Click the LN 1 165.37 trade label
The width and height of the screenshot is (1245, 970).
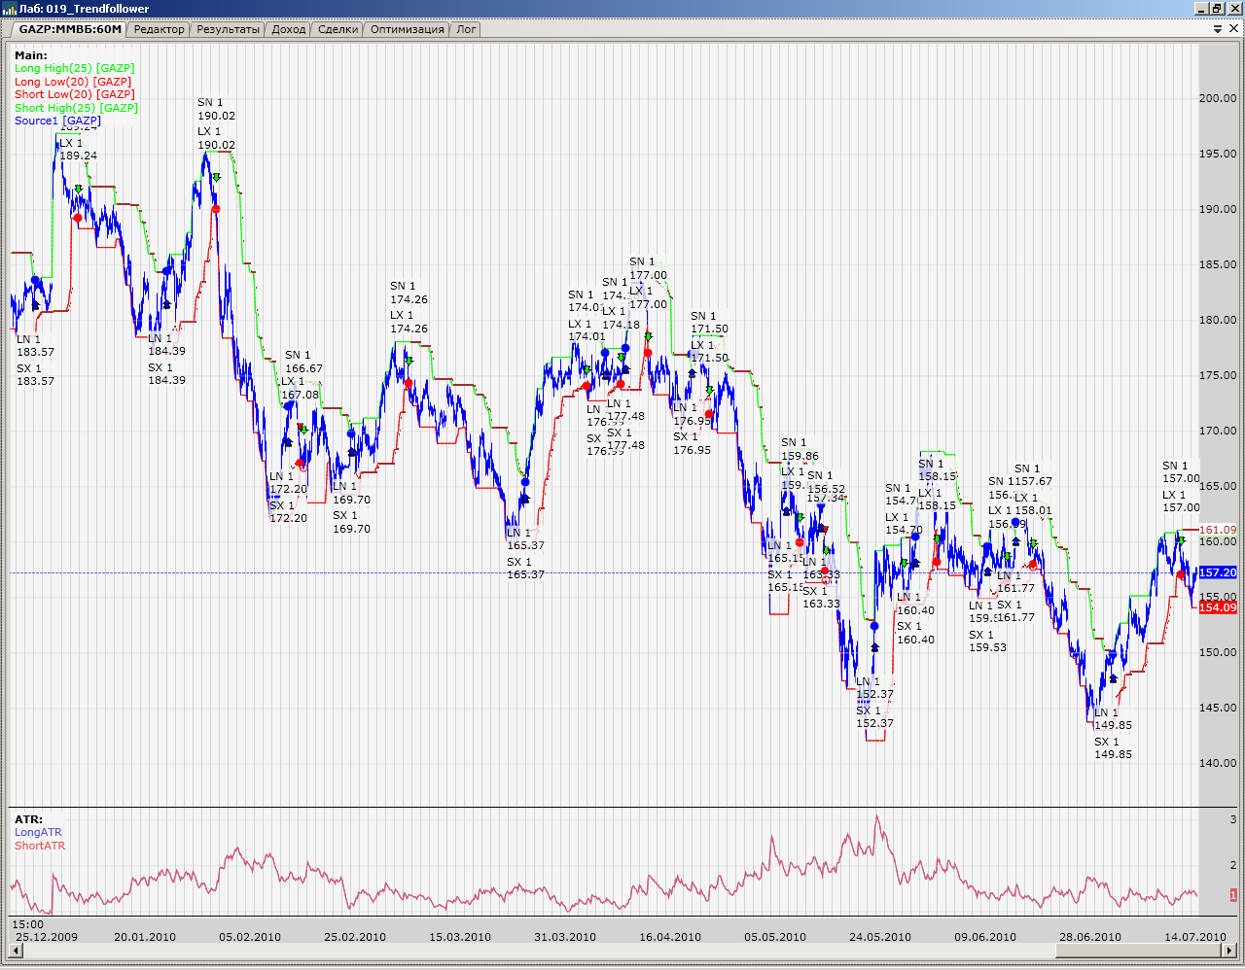point(525,539)
